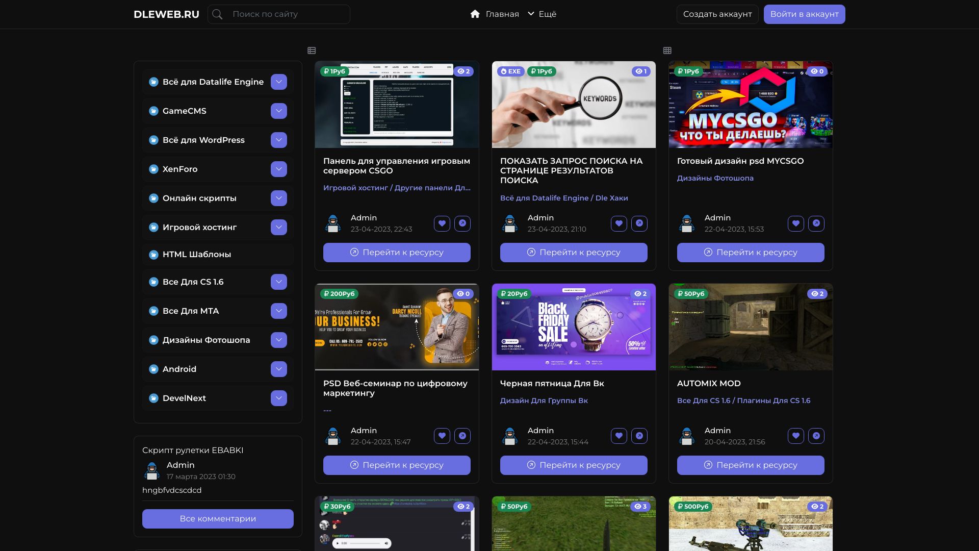Image resolution: width=979 pixels, height=551 pixels.
Task: Click arrow icon on CSGO server panel card
Action: tap(462, 223)
